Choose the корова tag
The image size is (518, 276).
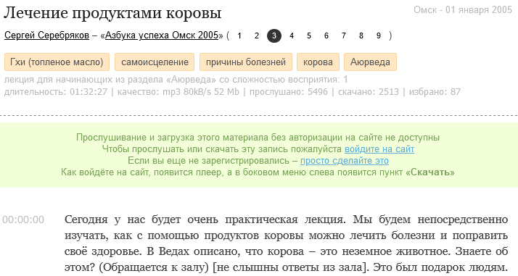click(318, 62)
